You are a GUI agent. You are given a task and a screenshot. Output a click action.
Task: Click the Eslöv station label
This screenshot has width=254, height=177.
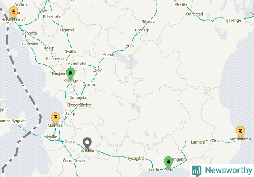97,70
